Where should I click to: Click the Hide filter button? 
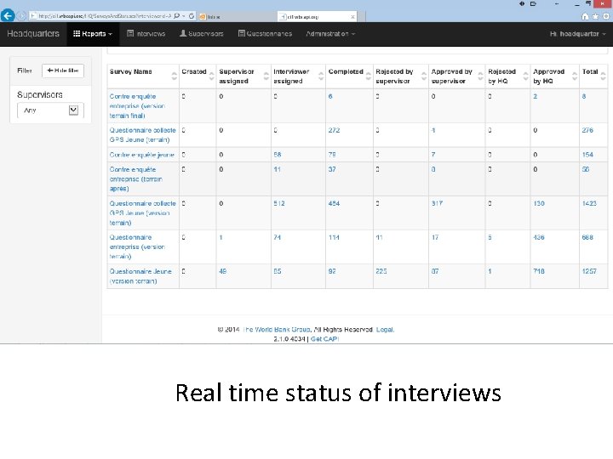click(63, 71)
